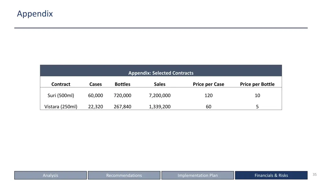Select the Price per Case header
The width and height of the screenshot is (322, 181).
pos(208,84)
